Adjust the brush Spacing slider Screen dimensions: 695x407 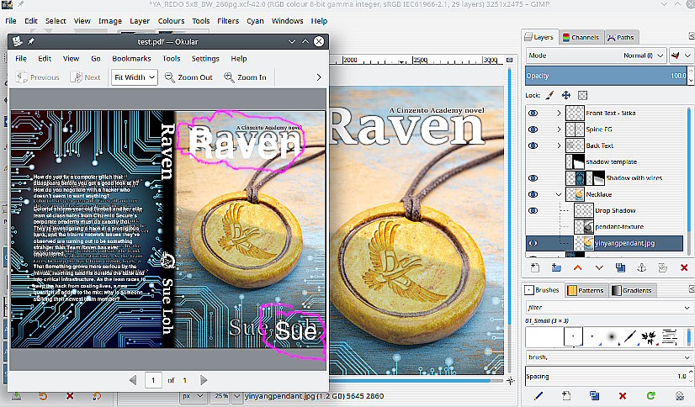pyautogui.click(x=606, y=376)
